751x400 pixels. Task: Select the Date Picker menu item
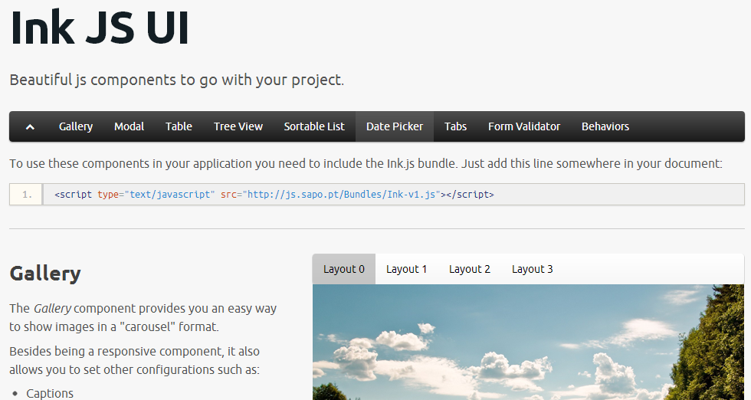(x=395, y=126)
